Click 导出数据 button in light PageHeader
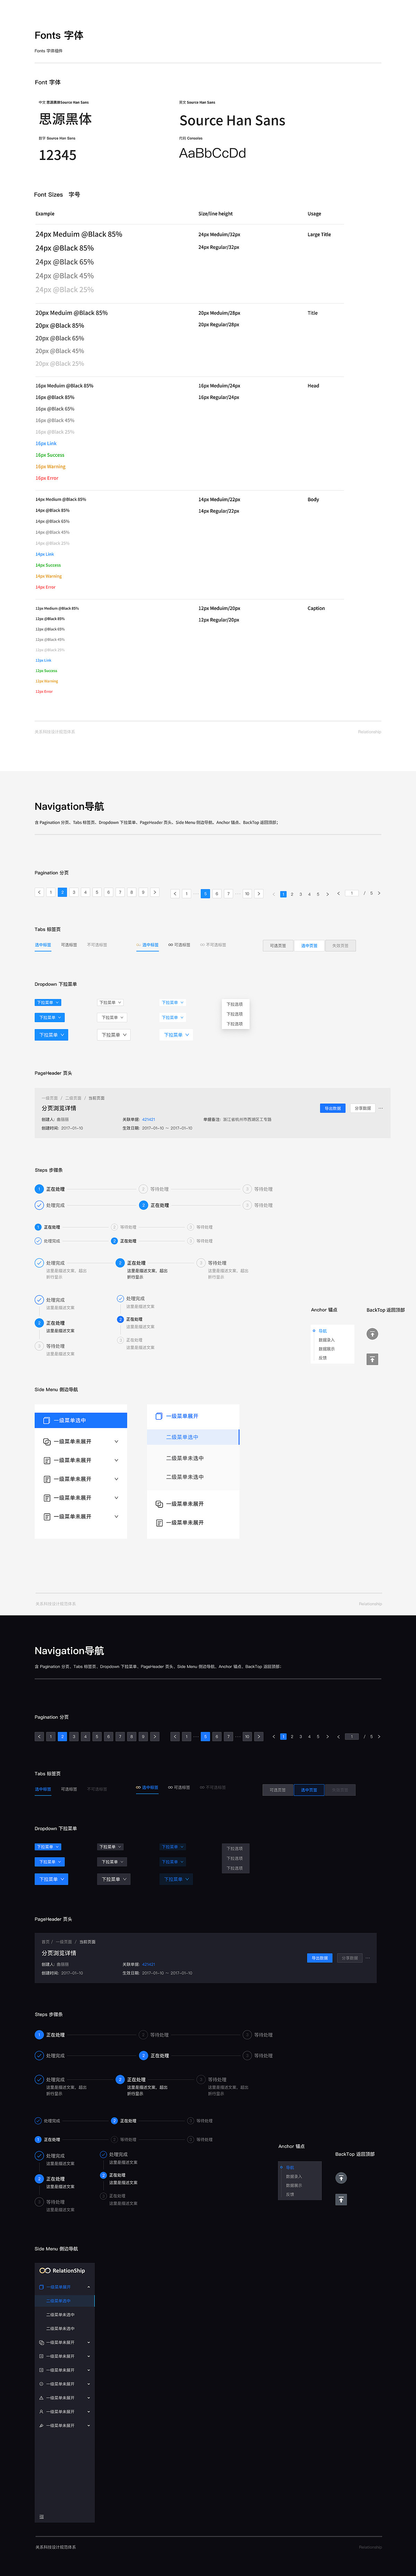This screenshot has width=416, height=2576. click(x=333, y=1108)
